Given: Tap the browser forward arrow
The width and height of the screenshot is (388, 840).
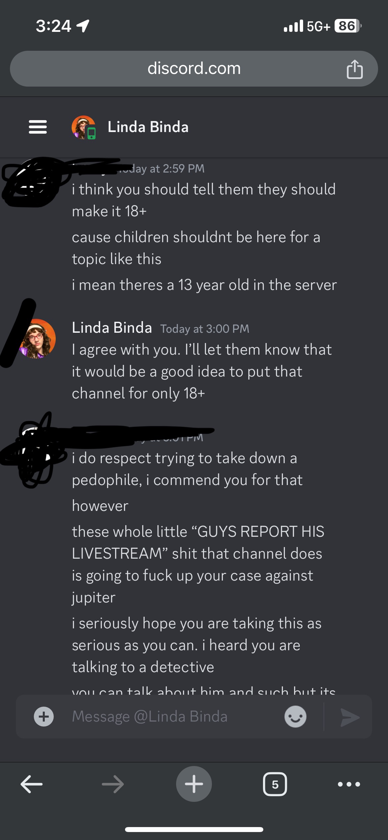Looking at the screenshot, I should pos(113,784).
